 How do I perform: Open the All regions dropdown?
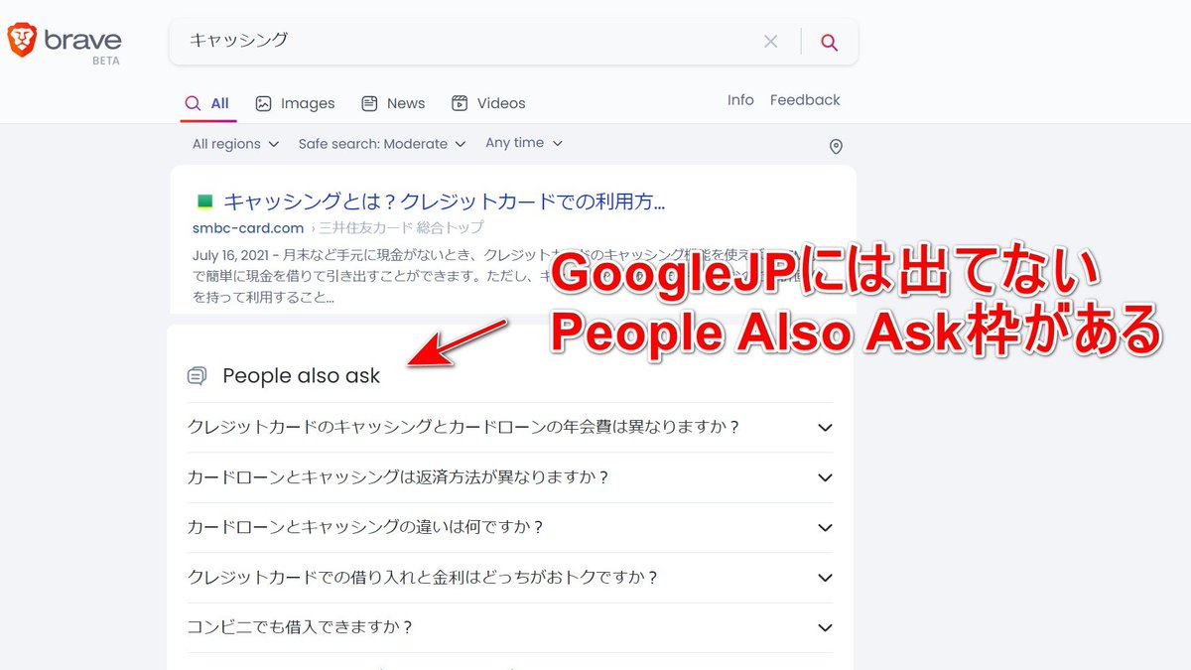(x=234, y=143)
